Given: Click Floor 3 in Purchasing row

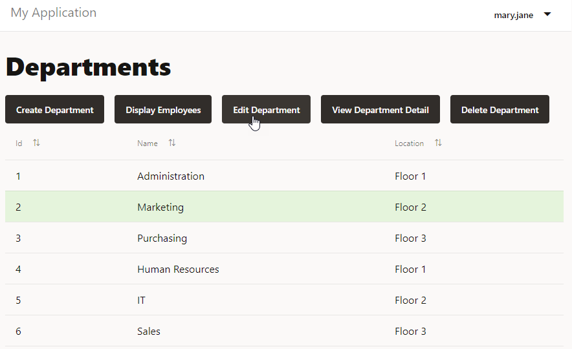Looking at the screenshot, I should [410, 238].
